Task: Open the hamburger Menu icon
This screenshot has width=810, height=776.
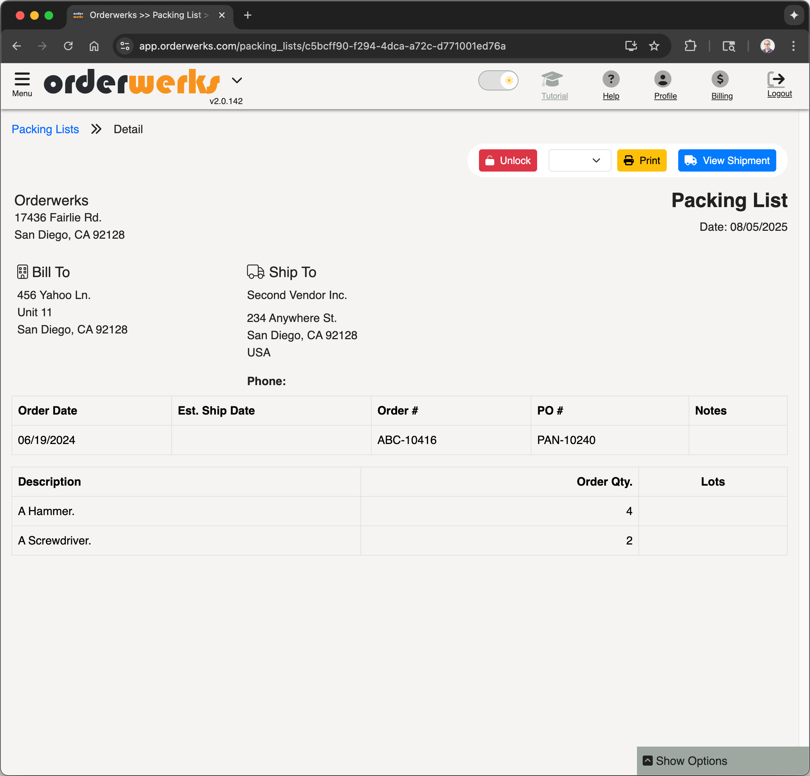Action: pyautogui.click(x=22, y=79)
